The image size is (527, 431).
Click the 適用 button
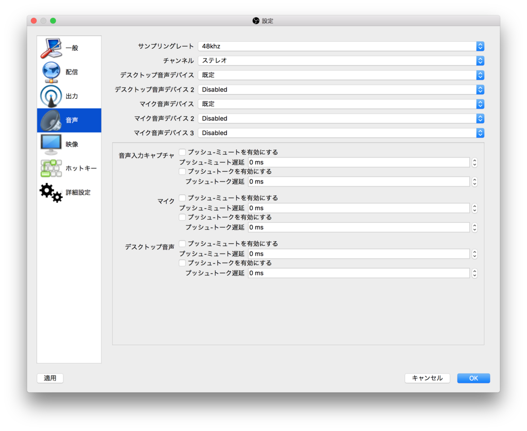tap(49, 378)
